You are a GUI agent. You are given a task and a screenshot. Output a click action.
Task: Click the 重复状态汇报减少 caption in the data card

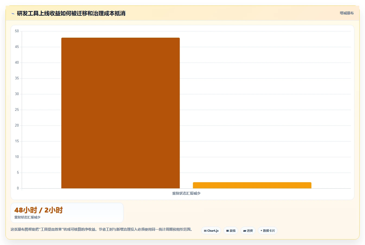pos(27,217)
